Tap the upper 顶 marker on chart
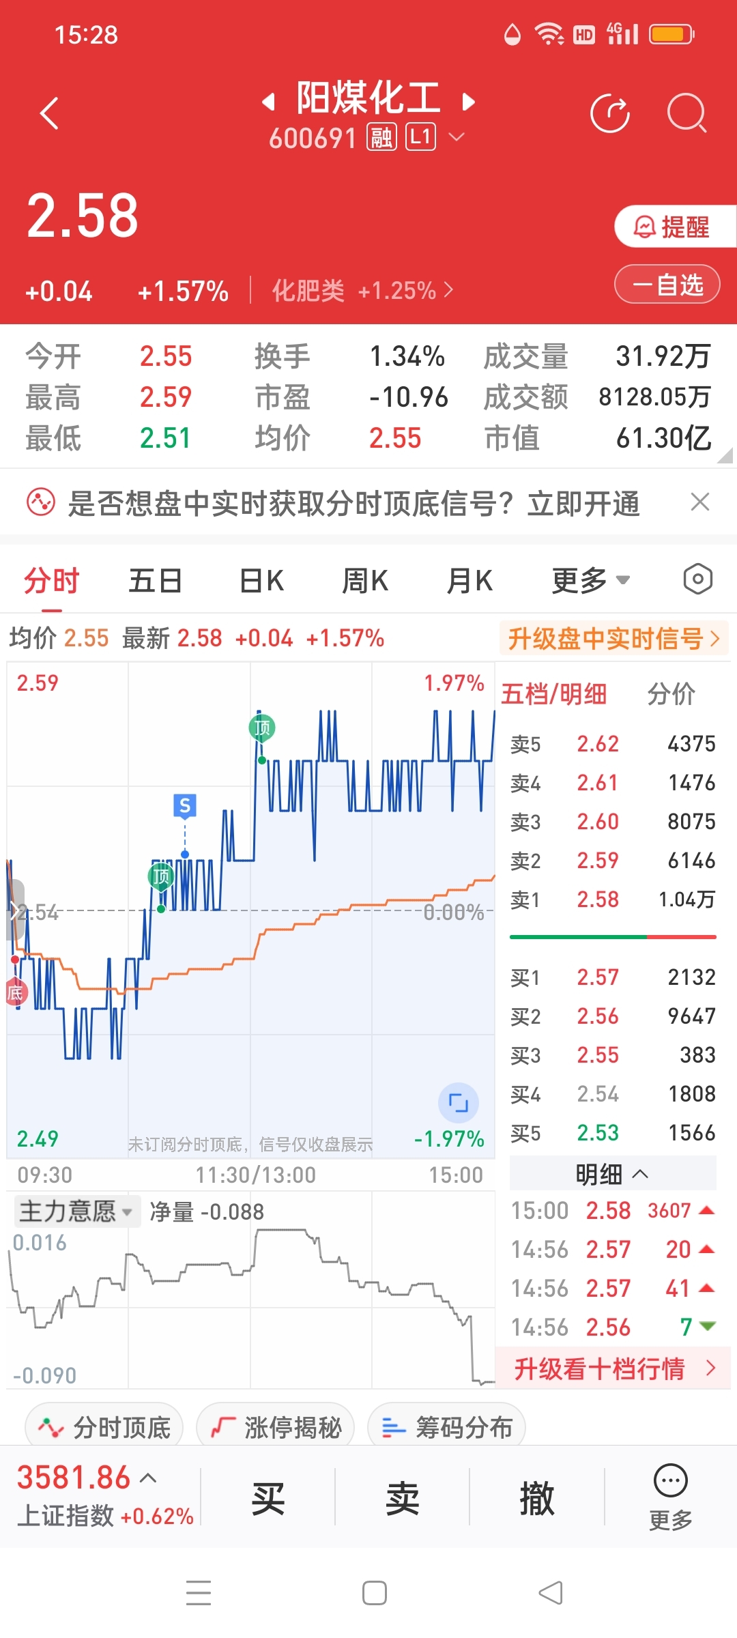Image resolution: width=737 pixels, height=1638 pixels. (x=261, y=728)
